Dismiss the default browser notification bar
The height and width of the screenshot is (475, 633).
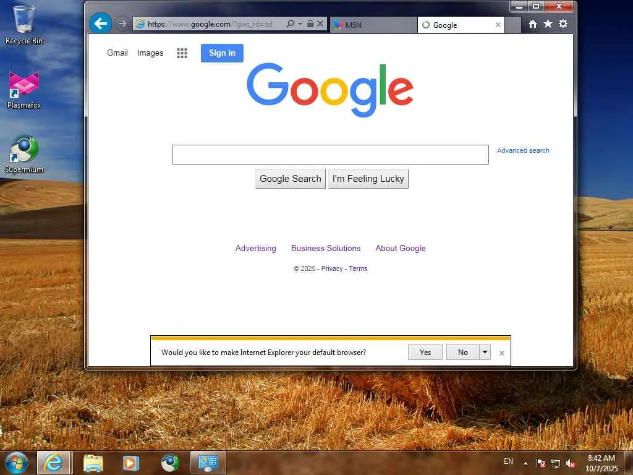tap(502, 353)
